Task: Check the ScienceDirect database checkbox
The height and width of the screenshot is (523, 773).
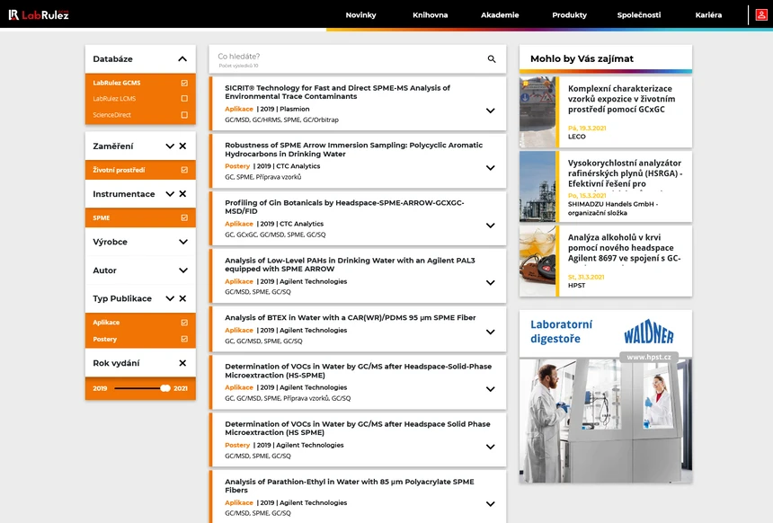Action: 184,115
